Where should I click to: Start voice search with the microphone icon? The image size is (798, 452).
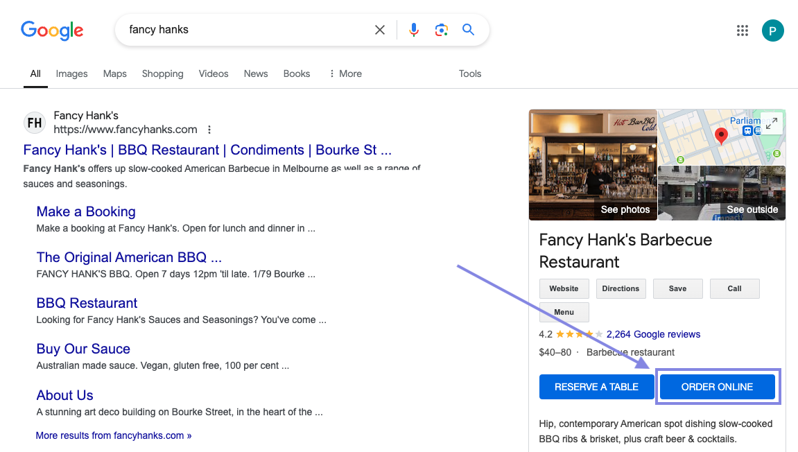[414, 30]
